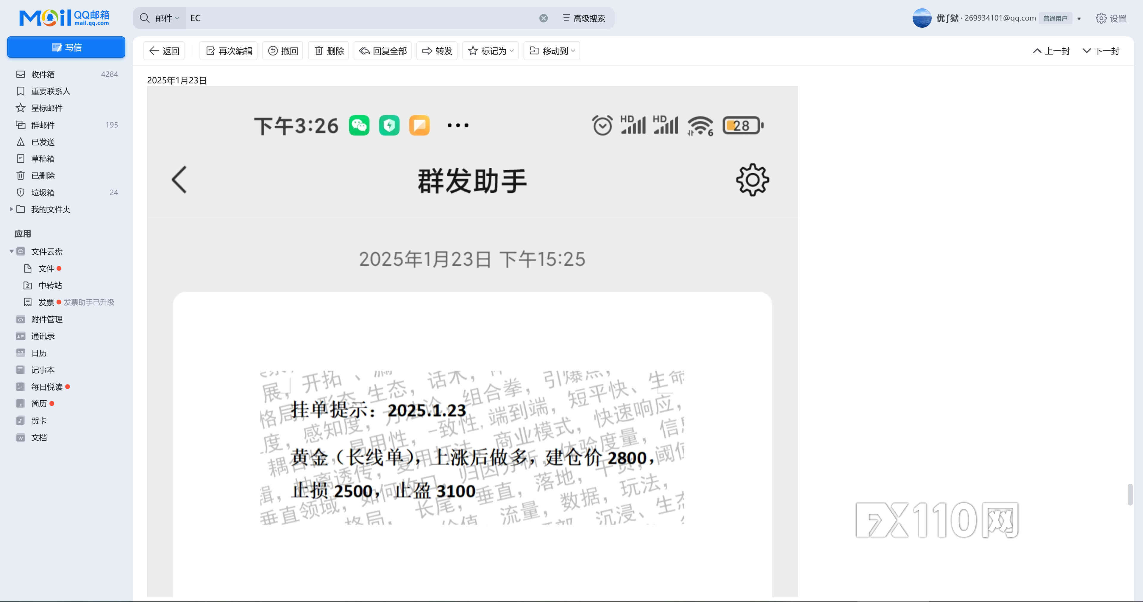Delete the mail with 删除
This screenshot has width=1143, height=602.
pyautogui.click(x=329, y=51)
